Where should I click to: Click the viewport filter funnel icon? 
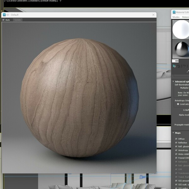(60, 1)
